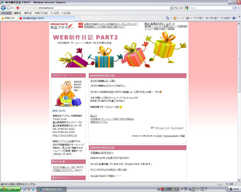
Task: Expand the address bar history dropdown
Action: coord(171,8)
